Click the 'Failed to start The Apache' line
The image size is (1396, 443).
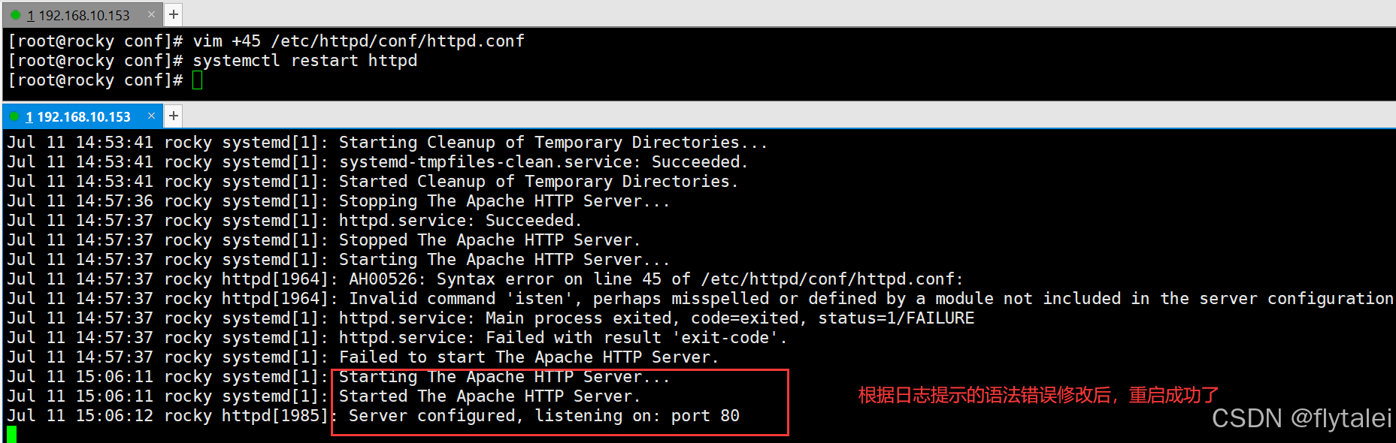click(x=363, y=357)
